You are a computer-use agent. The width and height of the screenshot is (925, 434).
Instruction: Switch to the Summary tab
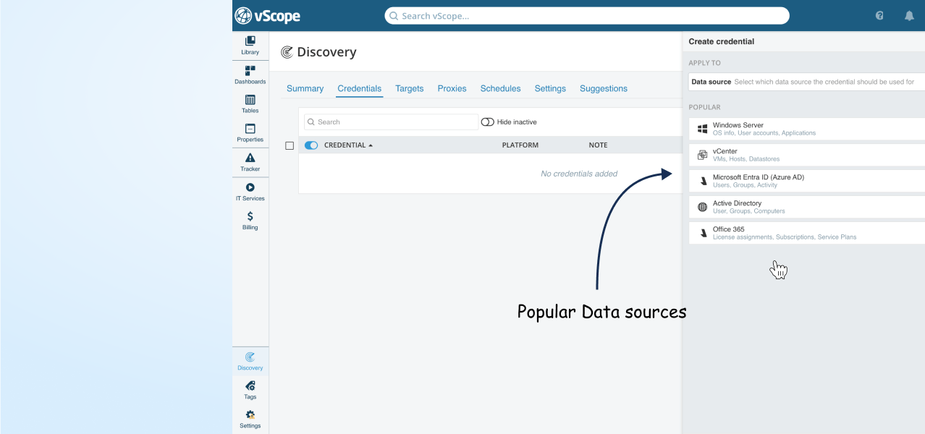click(305, 88)
